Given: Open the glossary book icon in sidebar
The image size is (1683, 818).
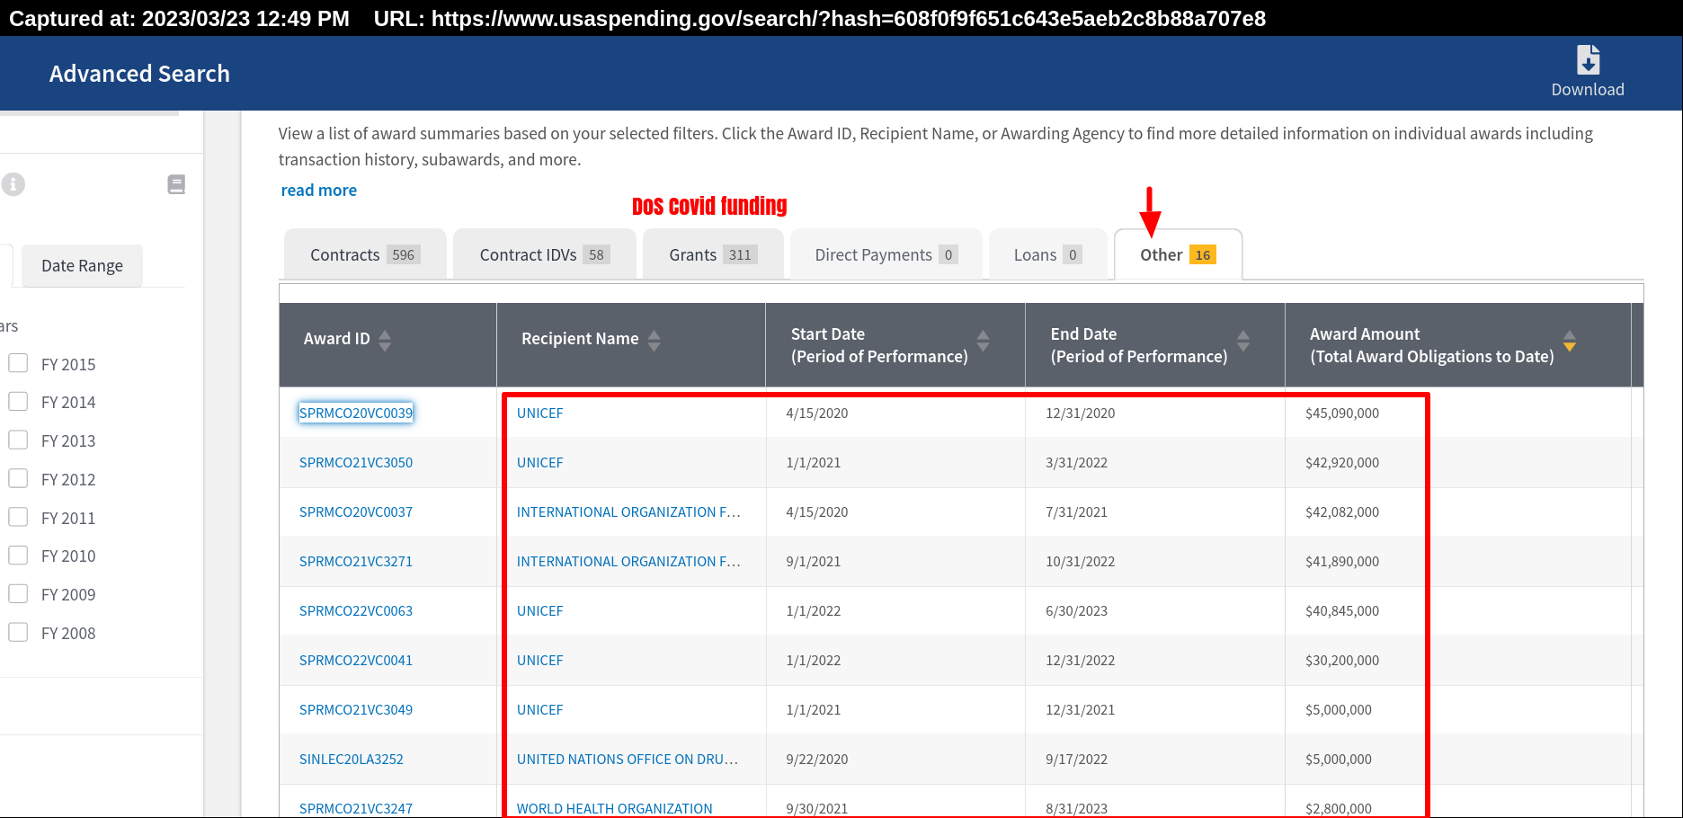Looking at the screenshot, I should click(176, 184).
